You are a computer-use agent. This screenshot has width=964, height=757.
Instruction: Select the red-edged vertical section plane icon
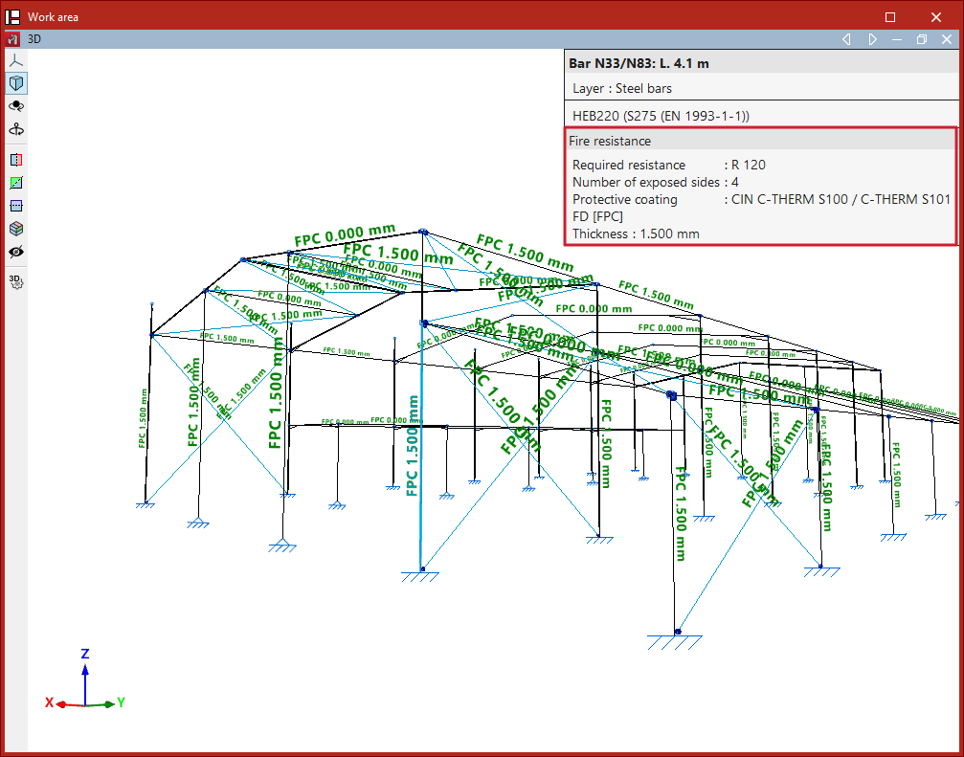pos(15,160)
